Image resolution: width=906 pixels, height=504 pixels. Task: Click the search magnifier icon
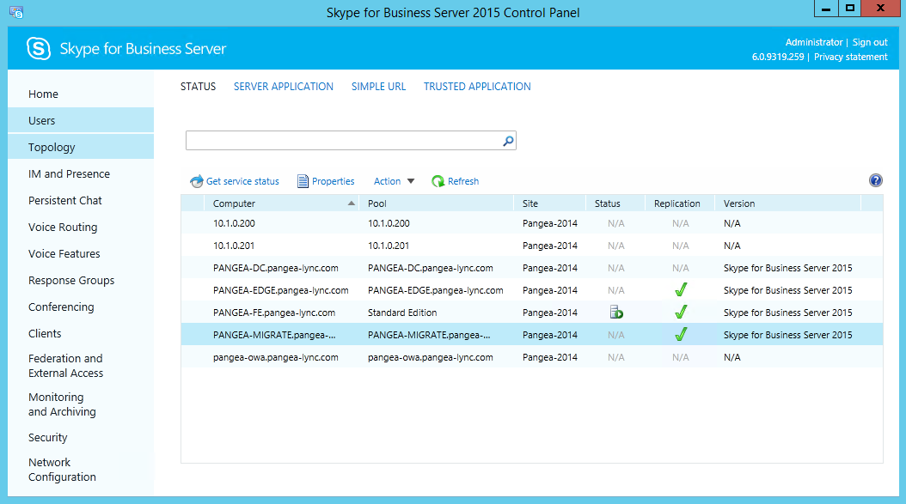click(508, 141)
